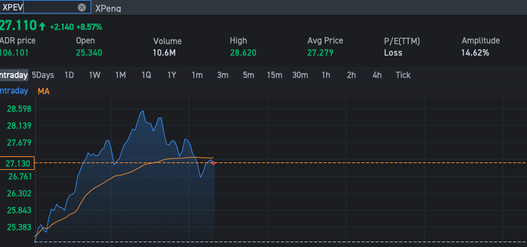Screen dimensions: 527x247
Task: Switch to the 5Days chart tab
Action: click(43, 75)
